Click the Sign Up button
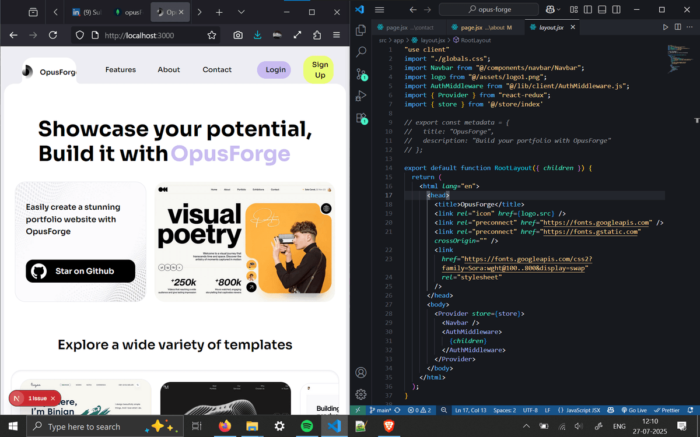 (x=320, y=70)
